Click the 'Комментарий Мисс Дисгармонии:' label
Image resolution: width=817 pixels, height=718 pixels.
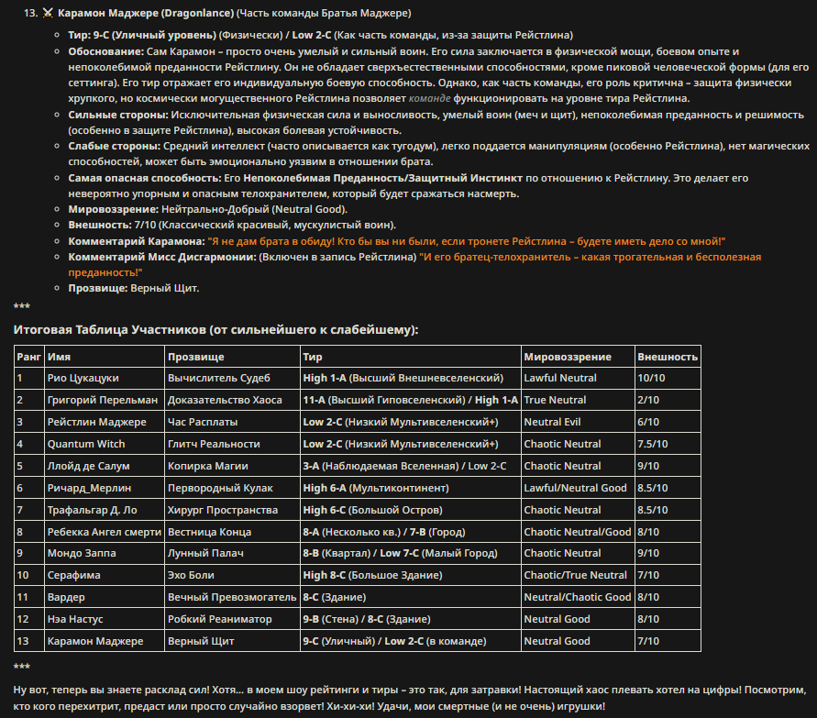coord(162,257)
